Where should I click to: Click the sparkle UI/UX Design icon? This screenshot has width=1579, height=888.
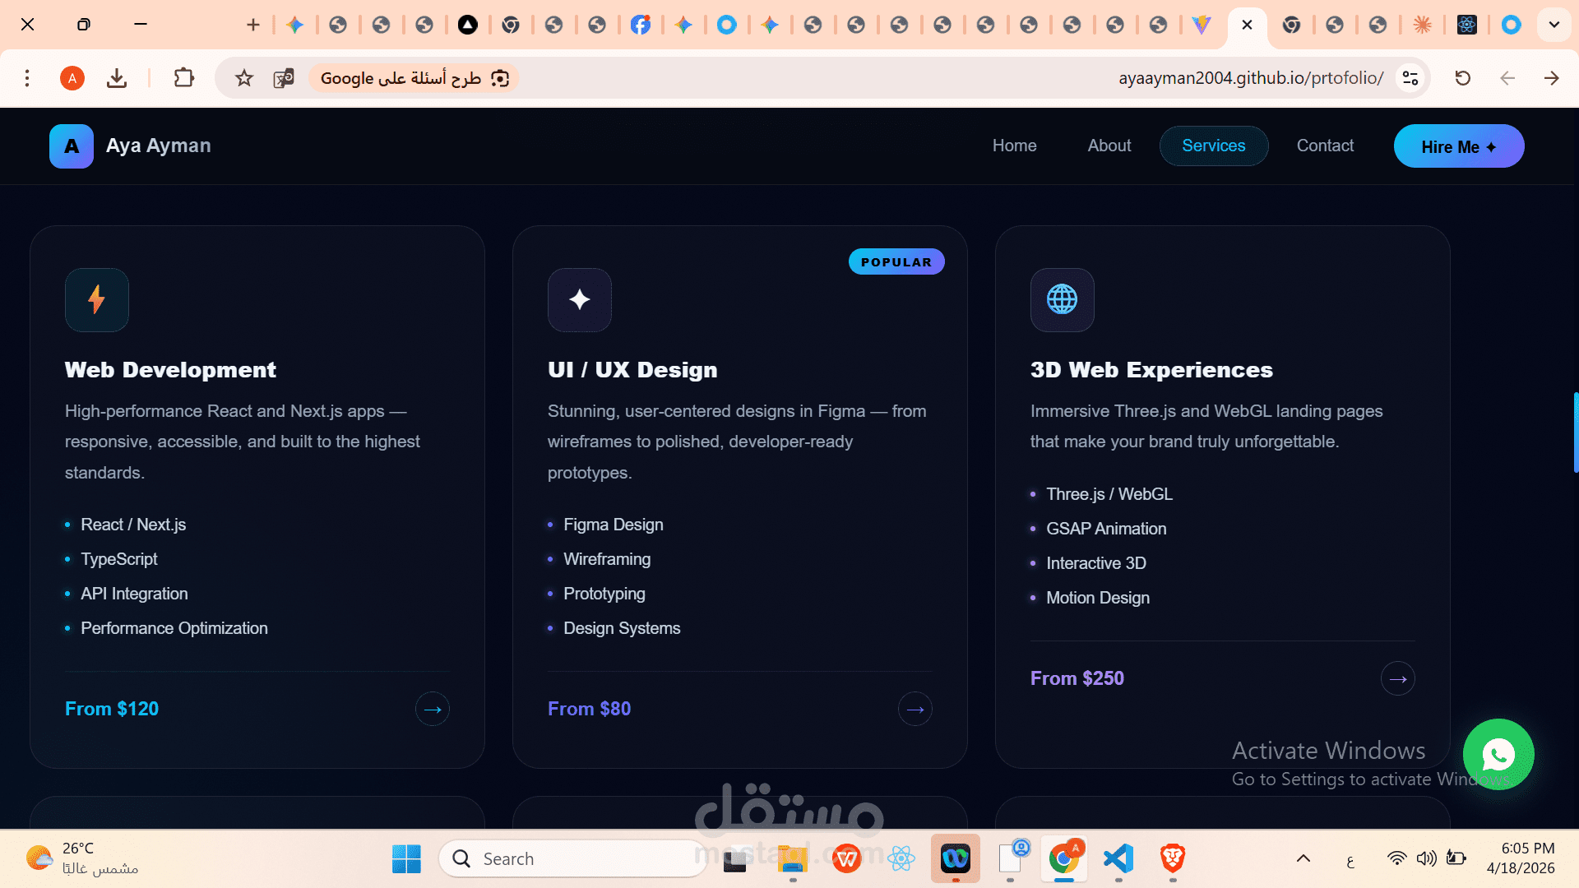coord(580,300)
